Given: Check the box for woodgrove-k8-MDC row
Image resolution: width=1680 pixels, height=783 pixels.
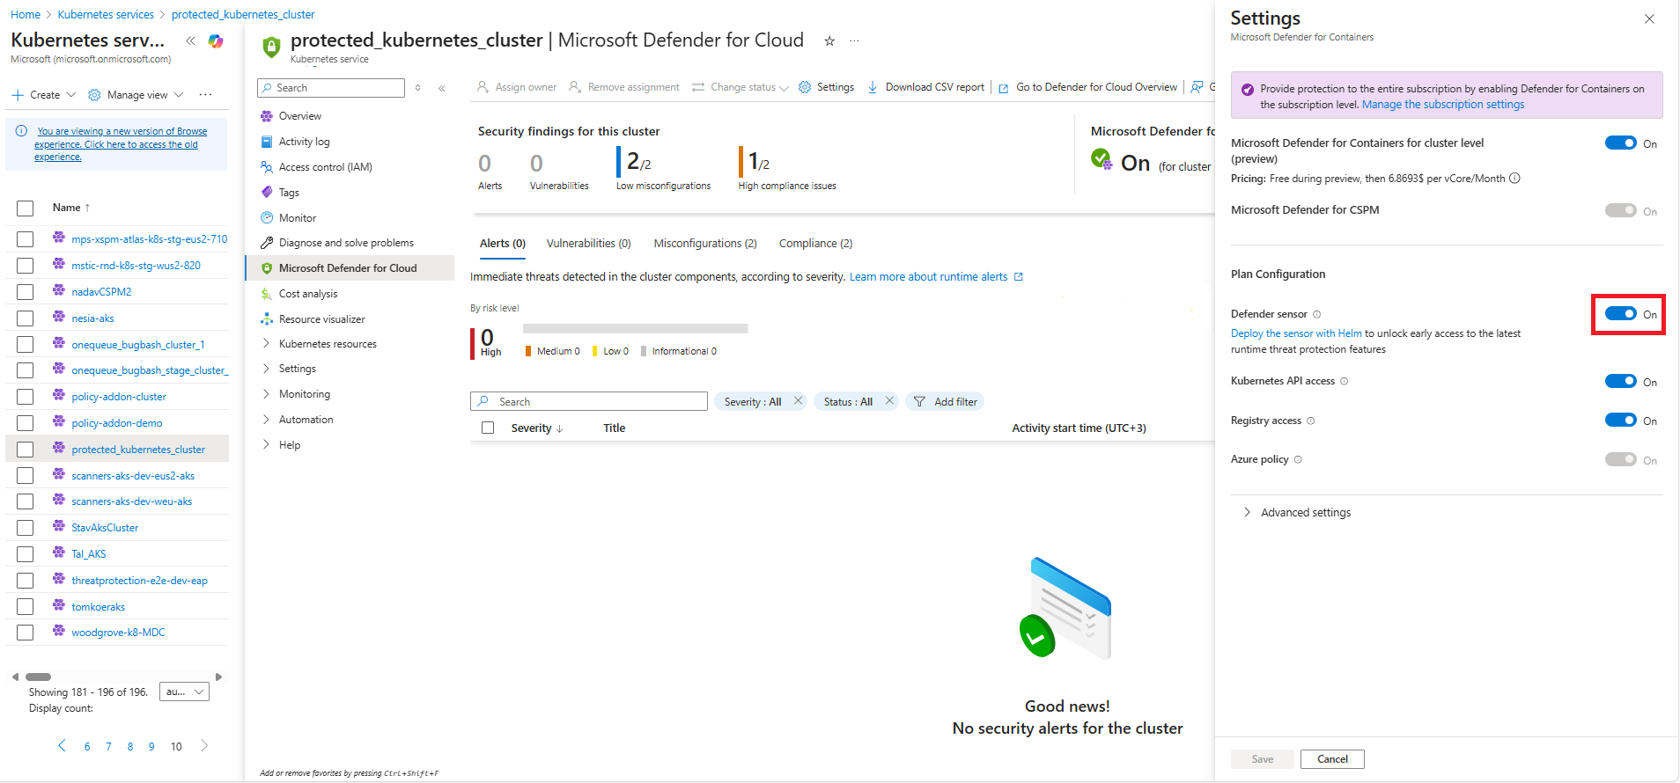Looking at the screenshot, I should point(25,633).
